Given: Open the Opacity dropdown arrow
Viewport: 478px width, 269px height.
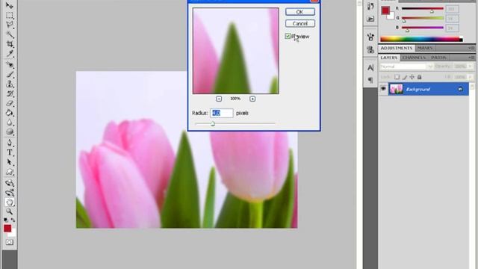Looking at the screenshot, I should coord(471,67).
